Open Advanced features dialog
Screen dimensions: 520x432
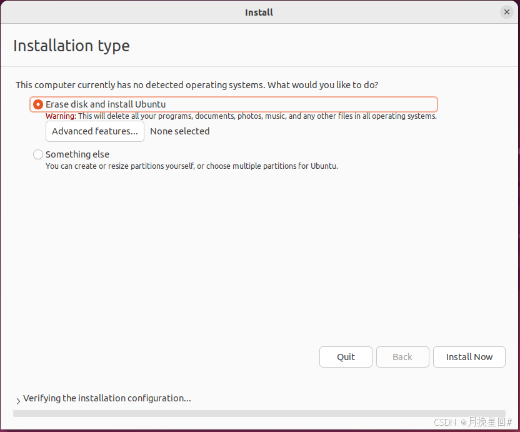click(95, 131)
